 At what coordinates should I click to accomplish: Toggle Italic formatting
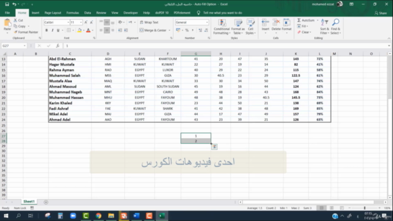pyautogui.click(x=52, y=30)
